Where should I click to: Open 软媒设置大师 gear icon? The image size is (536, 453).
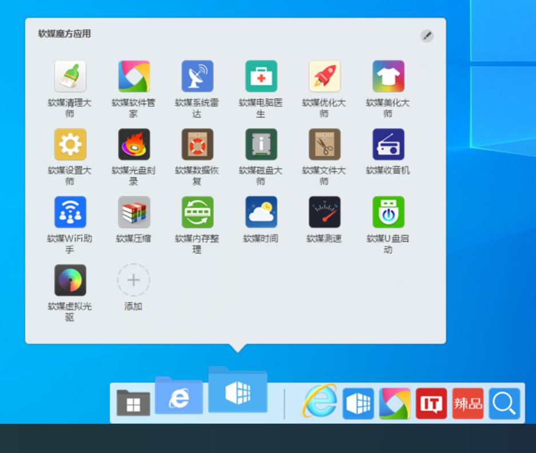click(x=70, y=144)
